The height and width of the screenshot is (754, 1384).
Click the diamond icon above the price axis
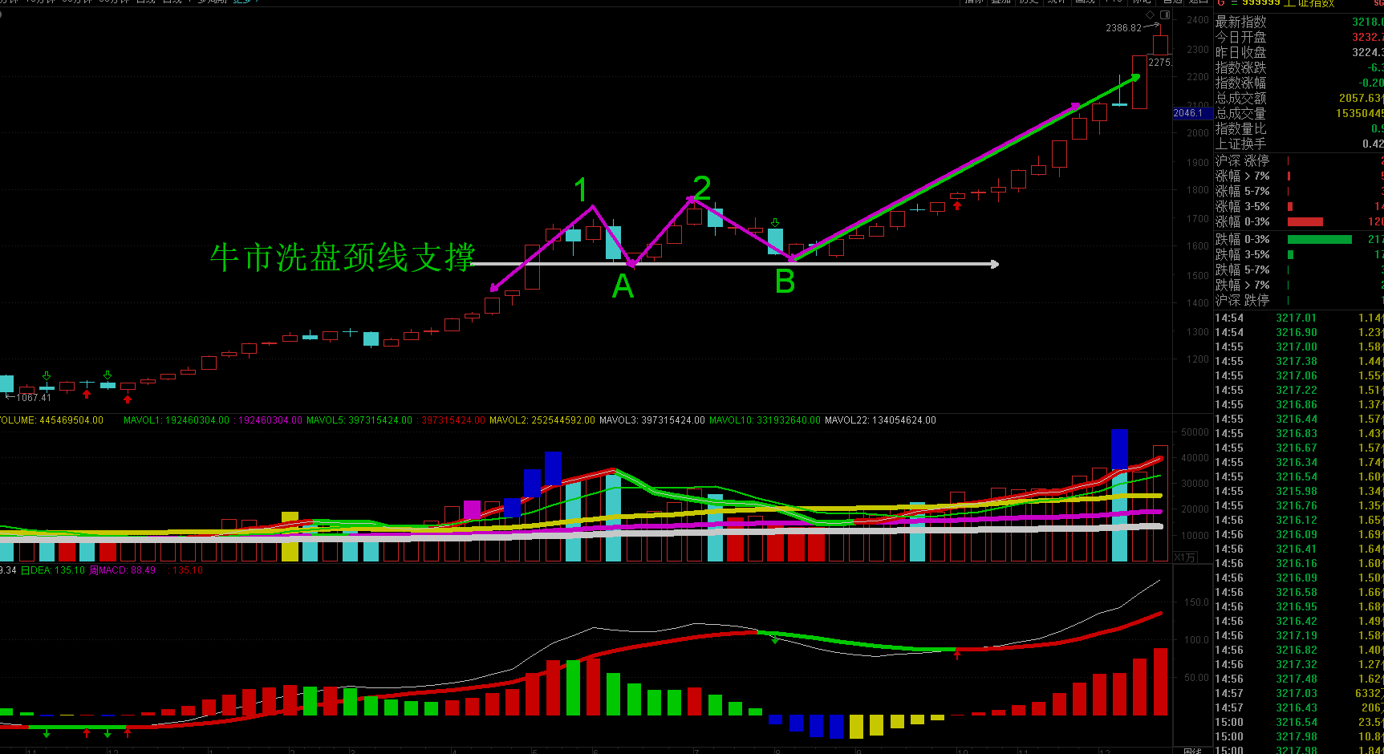coord(1151,14)
